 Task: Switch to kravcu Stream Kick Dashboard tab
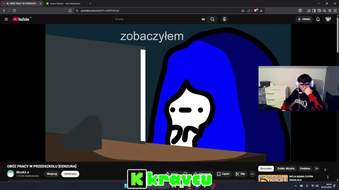[x=65, y=3]
